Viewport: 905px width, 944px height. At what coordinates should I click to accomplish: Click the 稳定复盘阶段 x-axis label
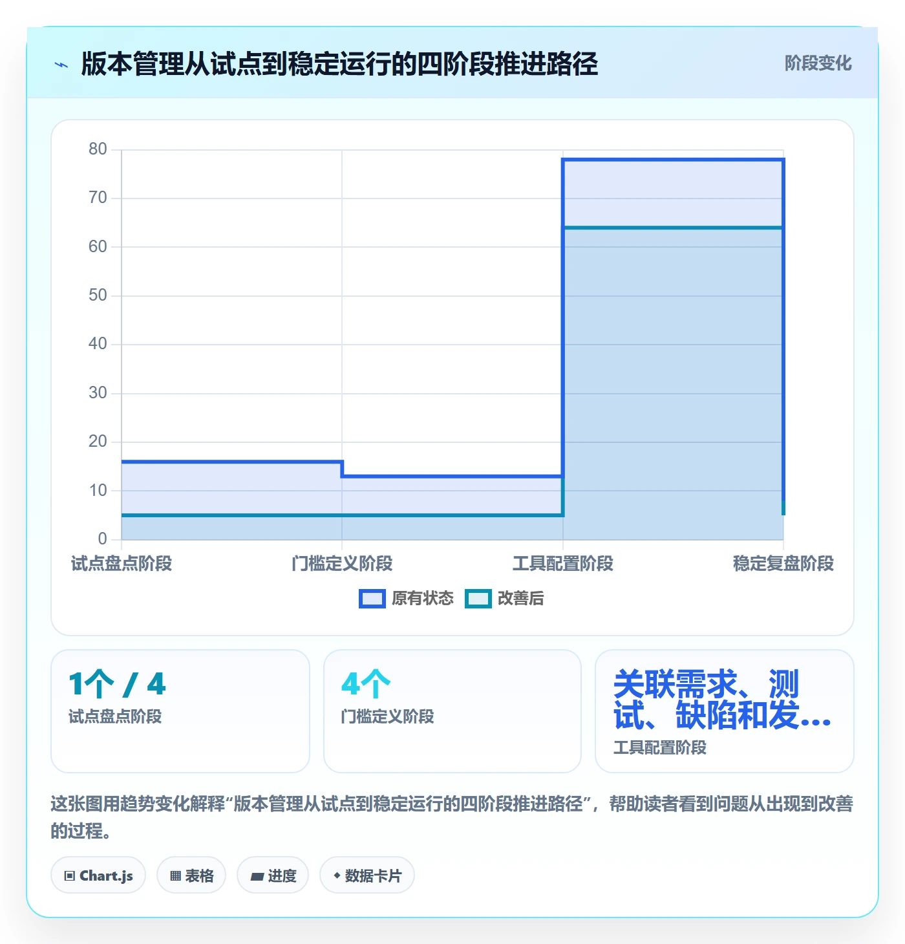(x=783, y=564)
